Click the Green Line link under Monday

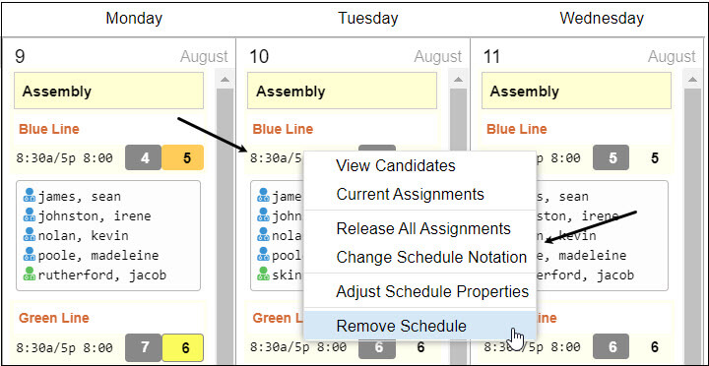coord(54,318)
